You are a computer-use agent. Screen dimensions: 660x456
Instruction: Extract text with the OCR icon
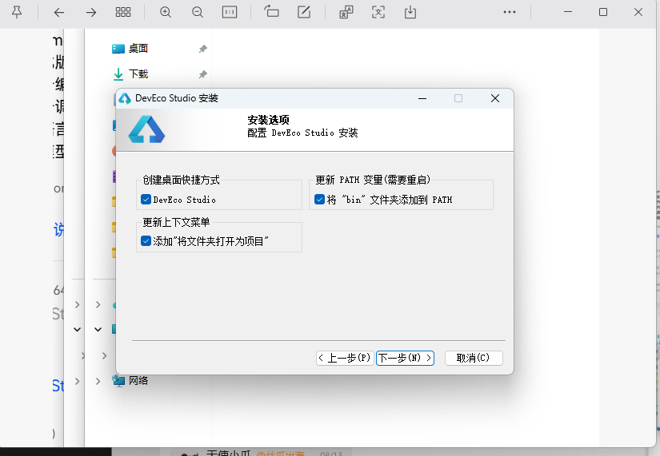[378, 12]
